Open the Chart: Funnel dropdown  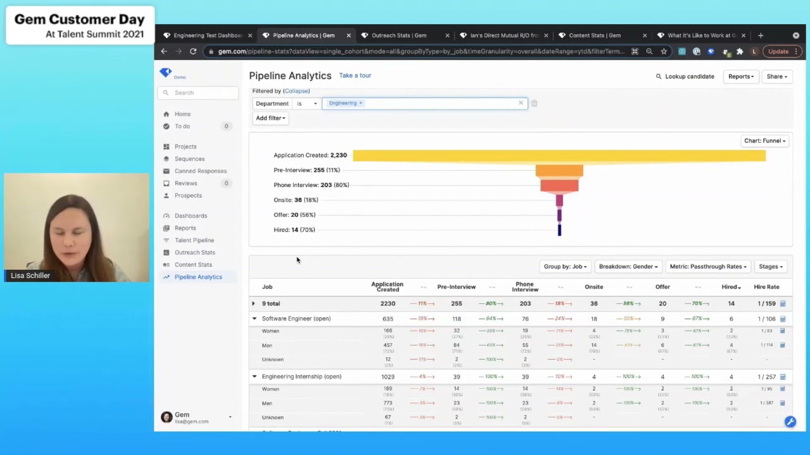coord(764,141)
